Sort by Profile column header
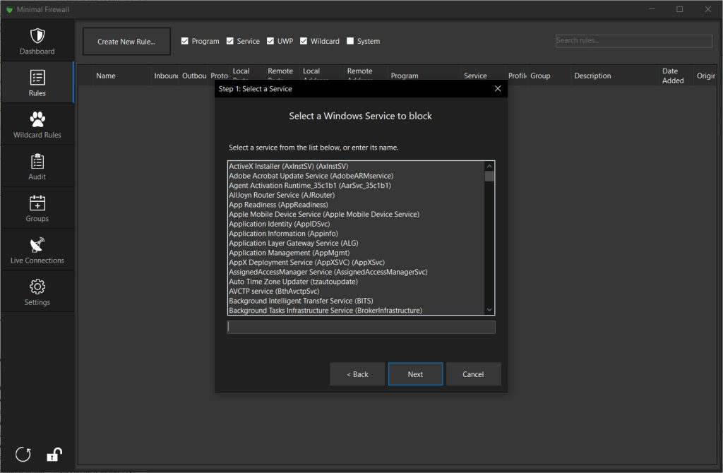Screen dimensions: 723x473 [516, 76]
